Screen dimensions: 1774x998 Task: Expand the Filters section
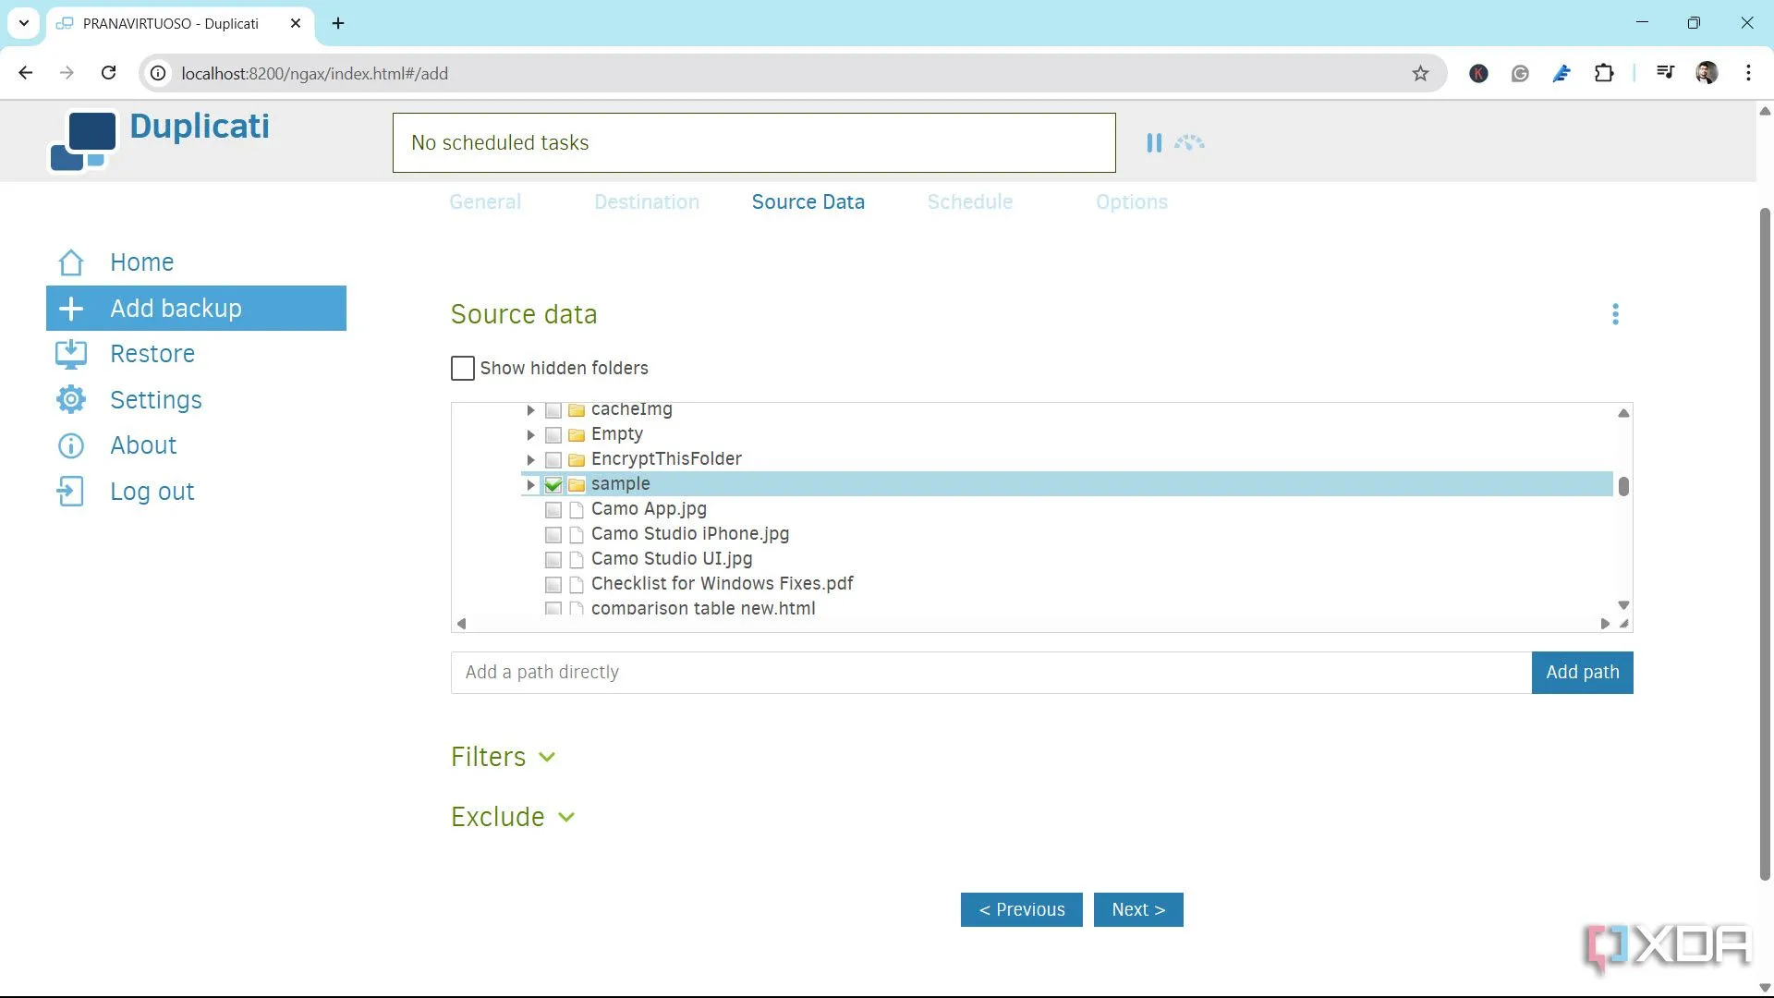[x=504, y=757]
